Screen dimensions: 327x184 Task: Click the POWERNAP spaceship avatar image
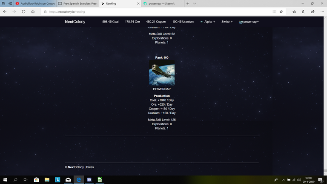click(x=162, y=72)
